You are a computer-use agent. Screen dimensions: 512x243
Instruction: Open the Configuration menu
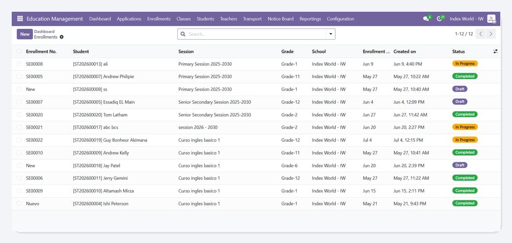(340, 19)
